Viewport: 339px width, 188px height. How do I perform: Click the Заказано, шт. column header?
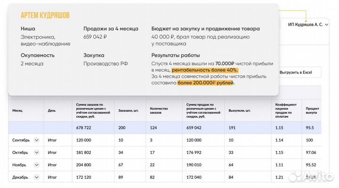tap(129, 110)
